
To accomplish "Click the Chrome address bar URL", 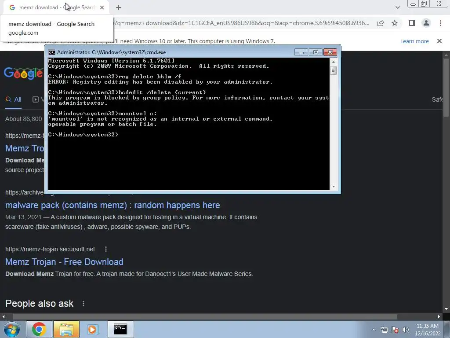I will tap(241, 23).
